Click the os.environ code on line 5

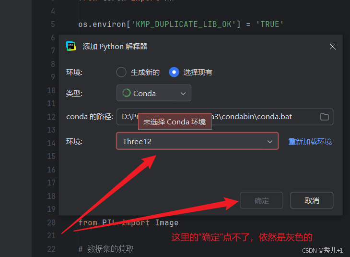coord(181,24)
